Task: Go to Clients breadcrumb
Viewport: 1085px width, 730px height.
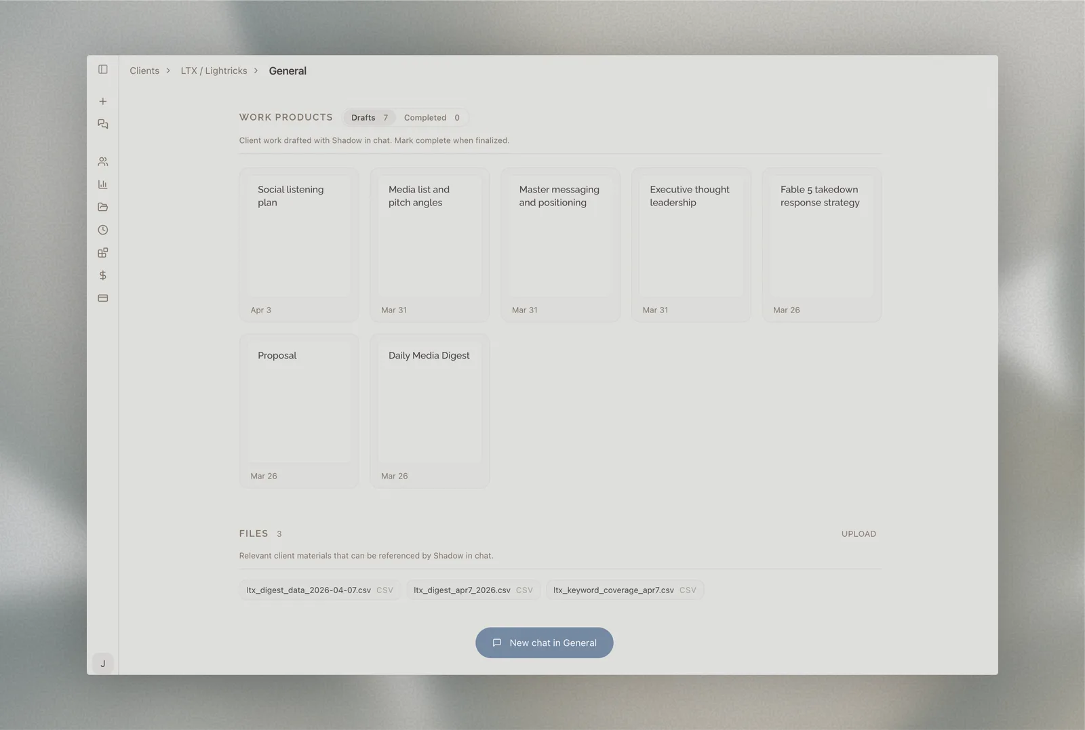Action: [x=144, y=70]
